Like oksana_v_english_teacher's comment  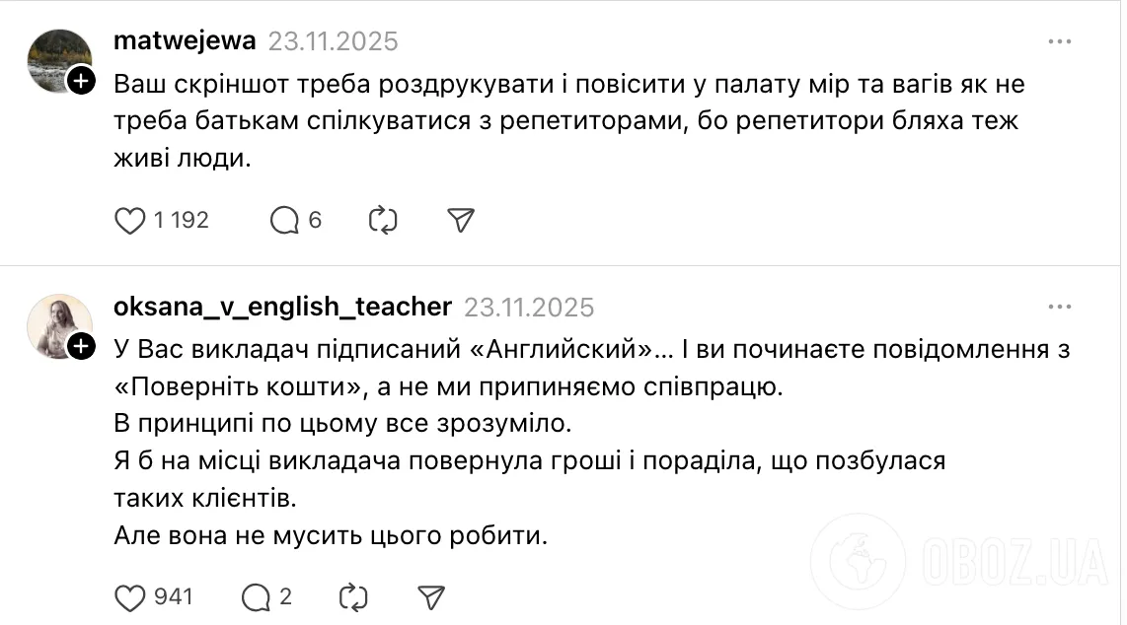click(x=131, y=596)
